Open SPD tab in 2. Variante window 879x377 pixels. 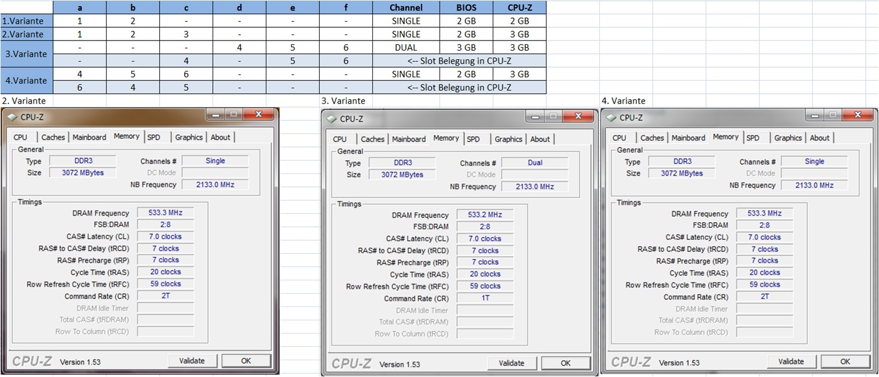[153, 137]
